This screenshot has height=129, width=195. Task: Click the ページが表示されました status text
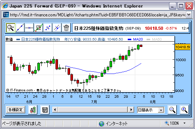(x=21, y=124)
